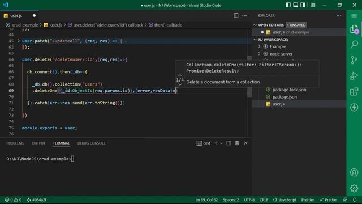This screenshot has height=204, width=362.
Task: Split the editor right
Action: (x=236, y=15)
